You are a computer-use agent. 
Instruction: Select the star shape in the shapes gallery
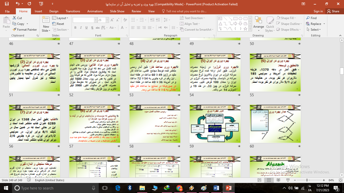(x=246, y=29)
